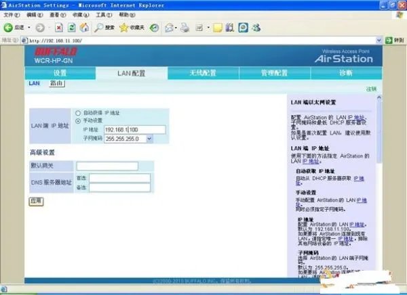The height and width of the screenshot is (295, 407).
Task: Click the browser address bar URL
Action: [x=56, y=41]
